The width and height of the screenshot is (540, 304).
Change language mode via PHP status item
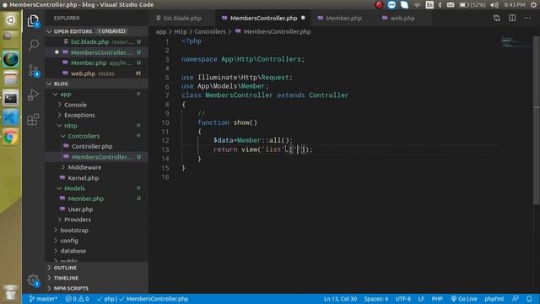(x=437, y=299)
